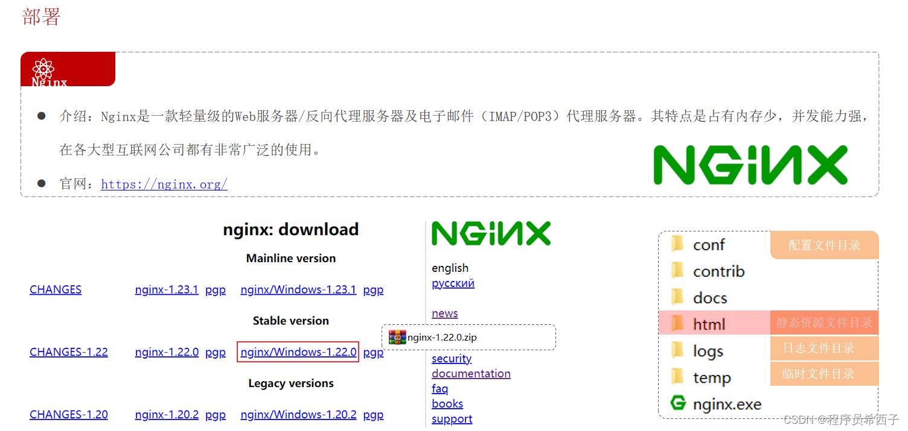Screen dimensions: 908x431
Task: Download nginx/Windows-1.20.2 legacy build
Action: point(298,415)
